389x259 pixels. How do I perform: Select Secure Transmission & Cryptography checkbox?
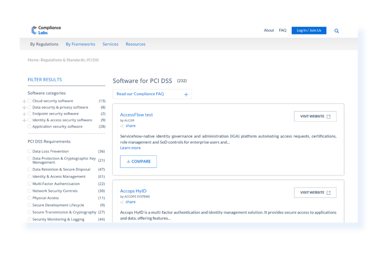[30, 212]
